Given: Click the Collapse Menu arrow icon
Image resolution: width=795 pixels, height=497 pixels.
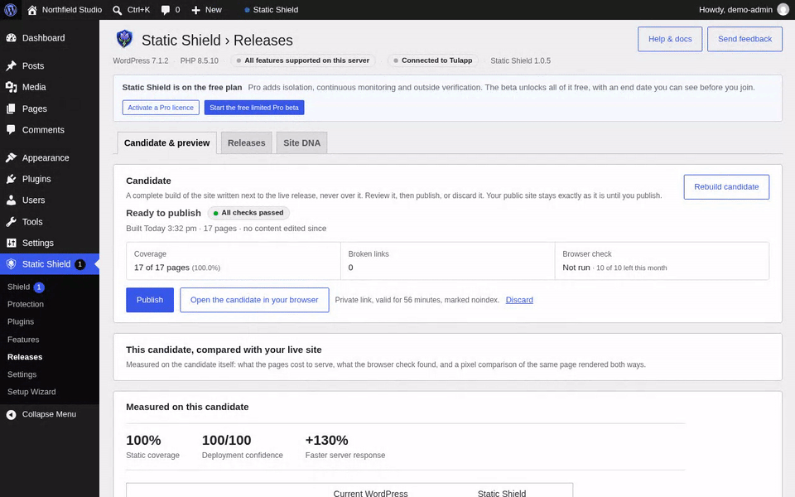Looking at the screenshot, I should (x=11, y=415).
